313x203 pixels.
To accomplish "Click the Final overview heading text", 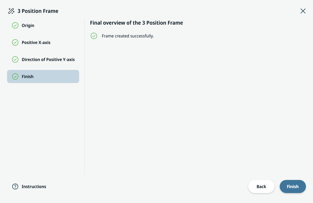I will coord(136,23).
